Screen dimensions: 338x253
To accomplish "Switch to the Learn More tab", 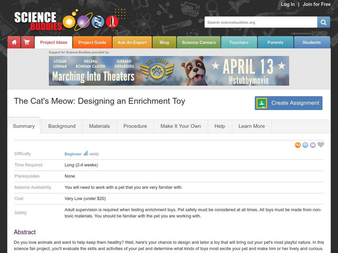I will tap(251, 126).
